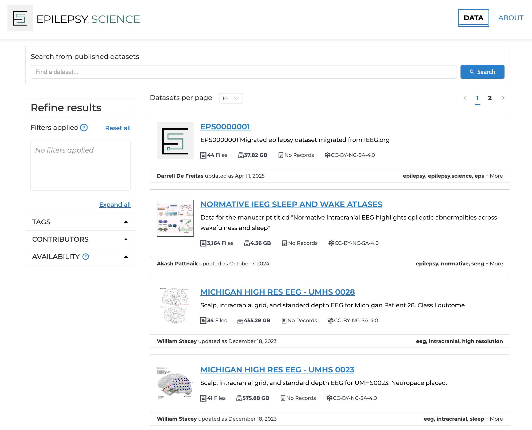Viewport: 532px width, 430px height.
Task: Click the Find a dataset search field
Action: pos(243,72)
